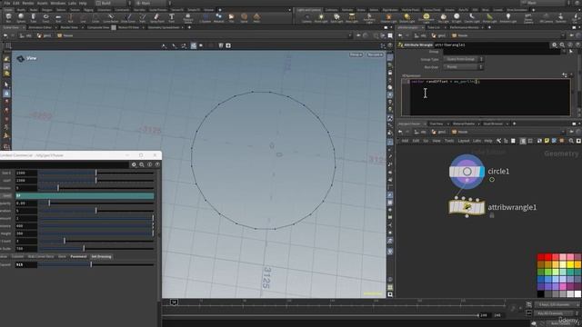Select the Font text shelf tool
This screenshot has height=327, width=582.
172,17
